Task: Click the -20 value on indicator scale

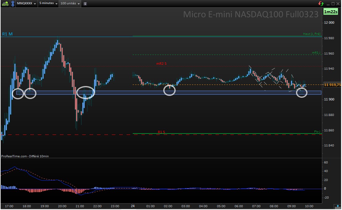Action: (x=326, y=198)
